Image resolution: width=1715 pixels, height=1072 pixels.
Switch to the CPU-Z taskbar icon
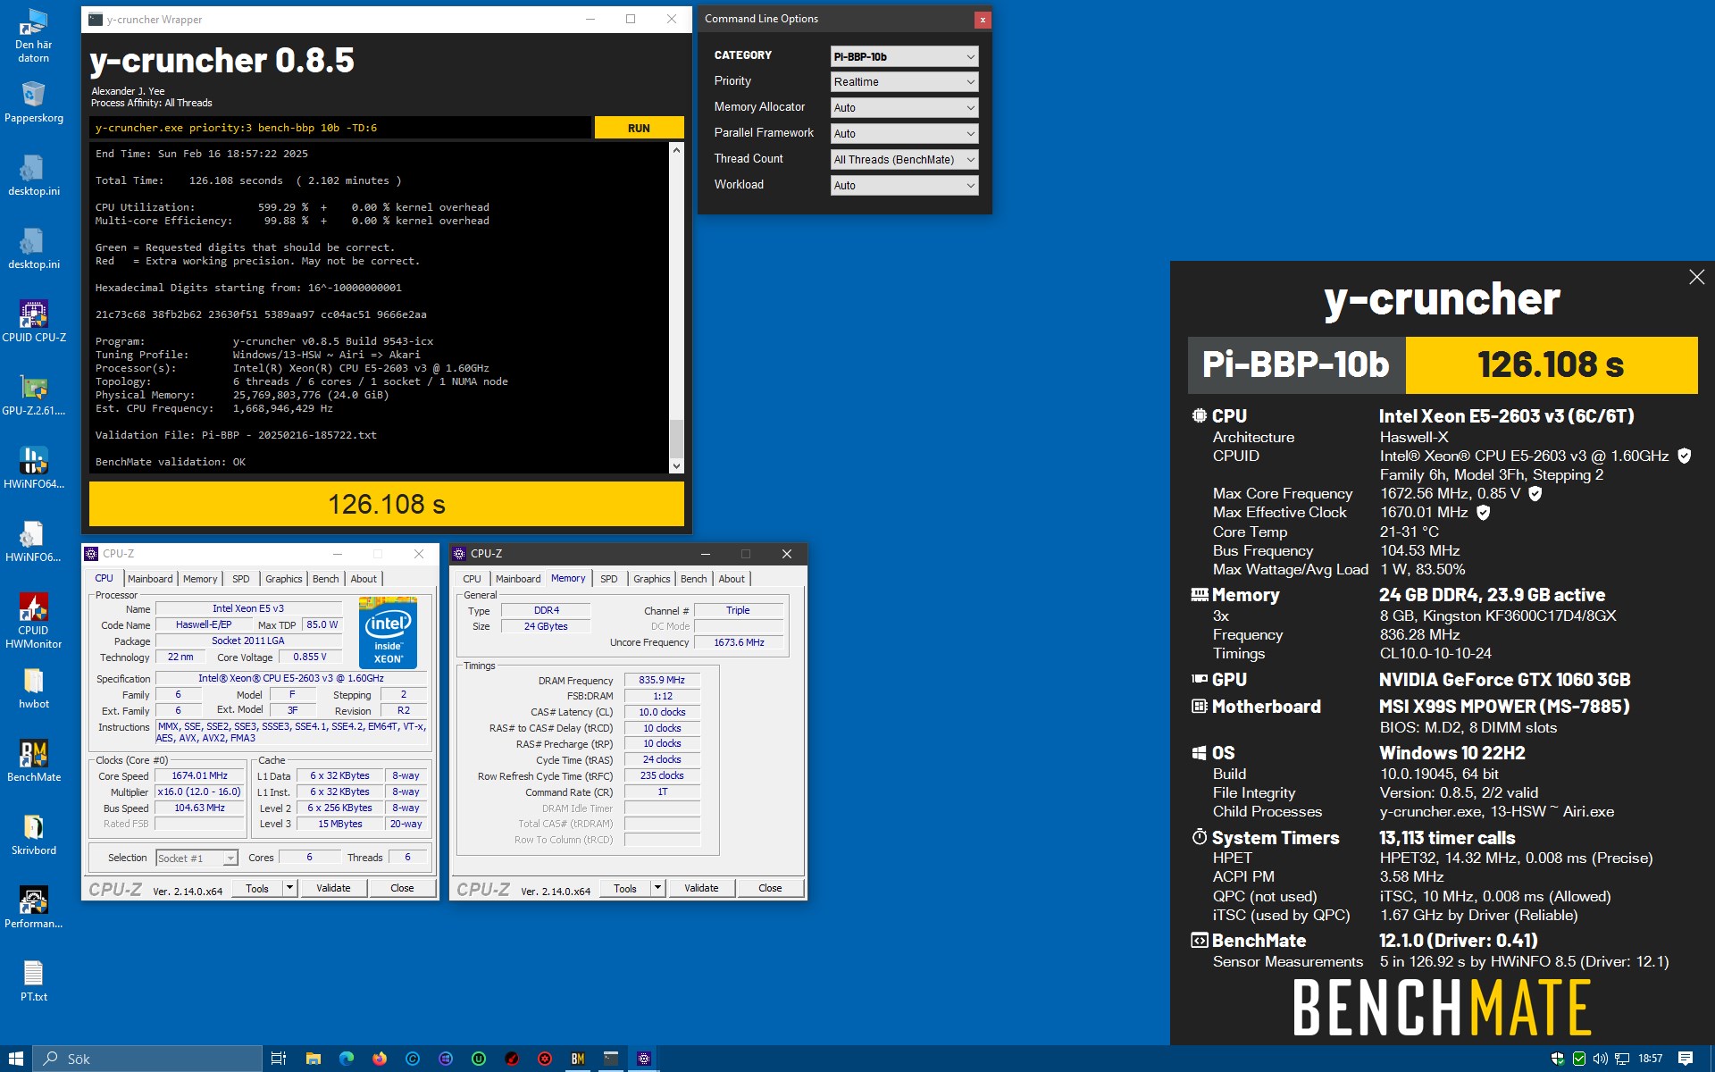pyautogui.click(x=644, y=1059)
